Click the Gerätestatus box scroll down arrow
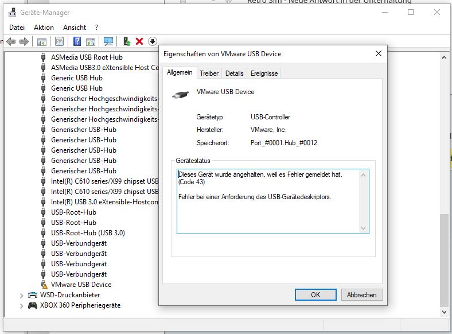452x334 pixels. tap(364, 228)
